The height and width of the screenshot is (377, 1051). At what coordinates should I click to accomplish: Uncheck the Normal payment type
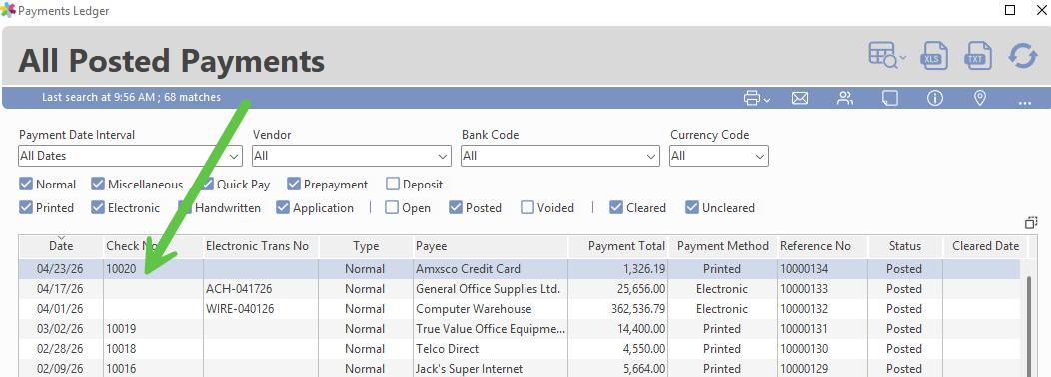(26, 185)
